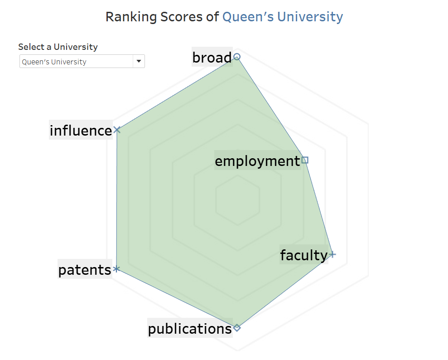Click the asterisk marker at patents
Viewport: 448px width, 360px height.
pyautogui.click(x=116, y=269)
